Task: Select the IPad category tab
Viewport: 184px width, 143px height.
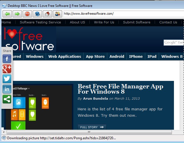Action: coord(152,56)
